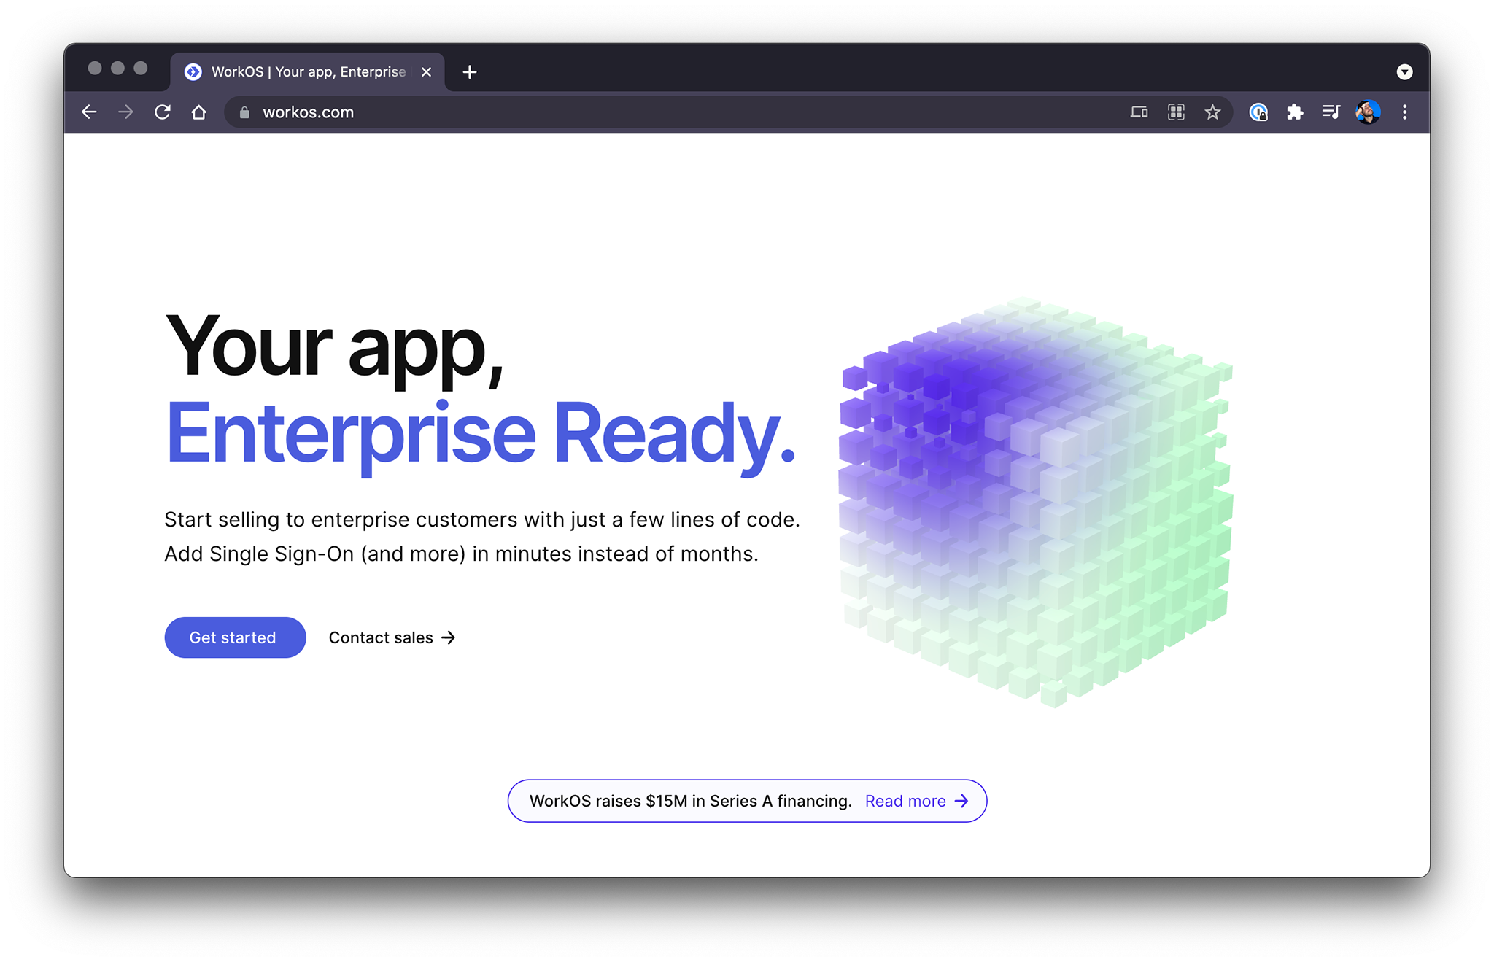Open the 1Password extension icon
Viewport: 1494px width, 962px height.
(x=1259, y=112)
